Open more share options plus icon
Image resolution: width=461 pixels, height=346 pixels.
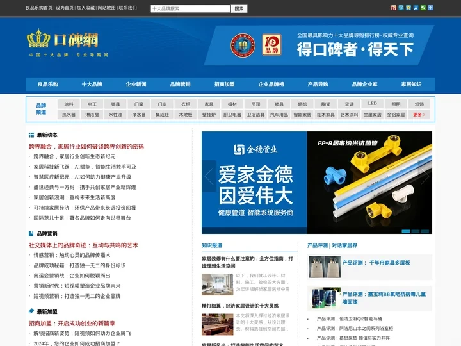[430, 8]
